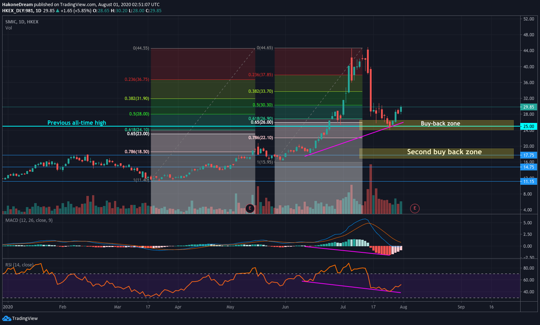Click the 0.236(37.85) Fibonacci level label
The height and width of the screenshot is (325, 540).
260,75
